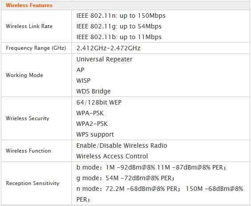Screen dimensions: 251x206
Task: Click the Wireless Features section header
Action: point(29,5)
